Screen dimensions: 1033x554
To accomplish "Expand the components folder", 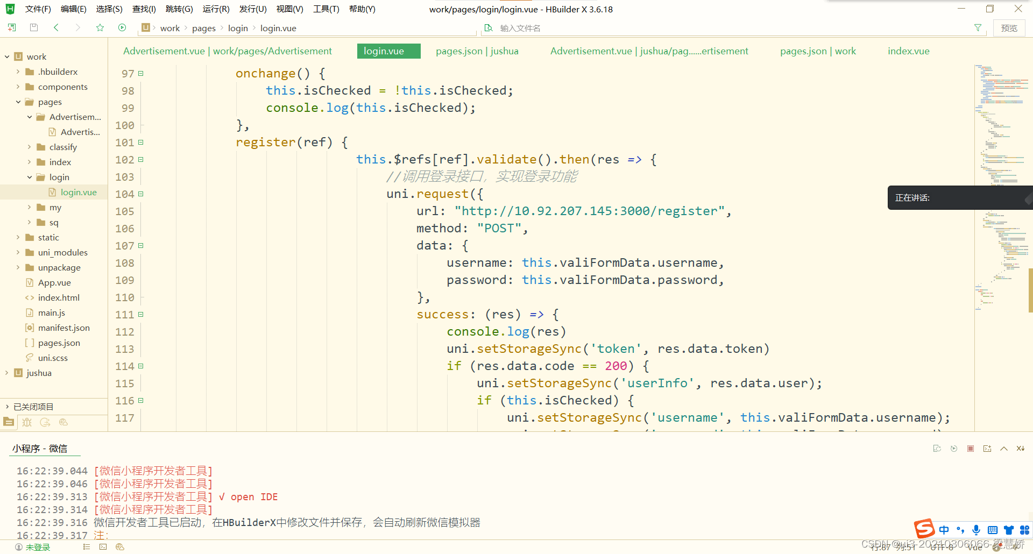I will pos(18,87).
